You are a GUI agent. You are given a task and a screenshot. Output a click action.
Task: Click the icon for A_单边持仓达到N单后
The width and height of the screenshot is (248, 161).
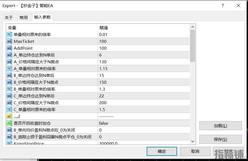(x=9, y=55)
